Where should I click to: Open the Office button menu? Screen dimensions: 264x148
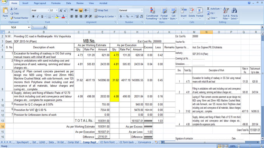(x=4, y=2)
